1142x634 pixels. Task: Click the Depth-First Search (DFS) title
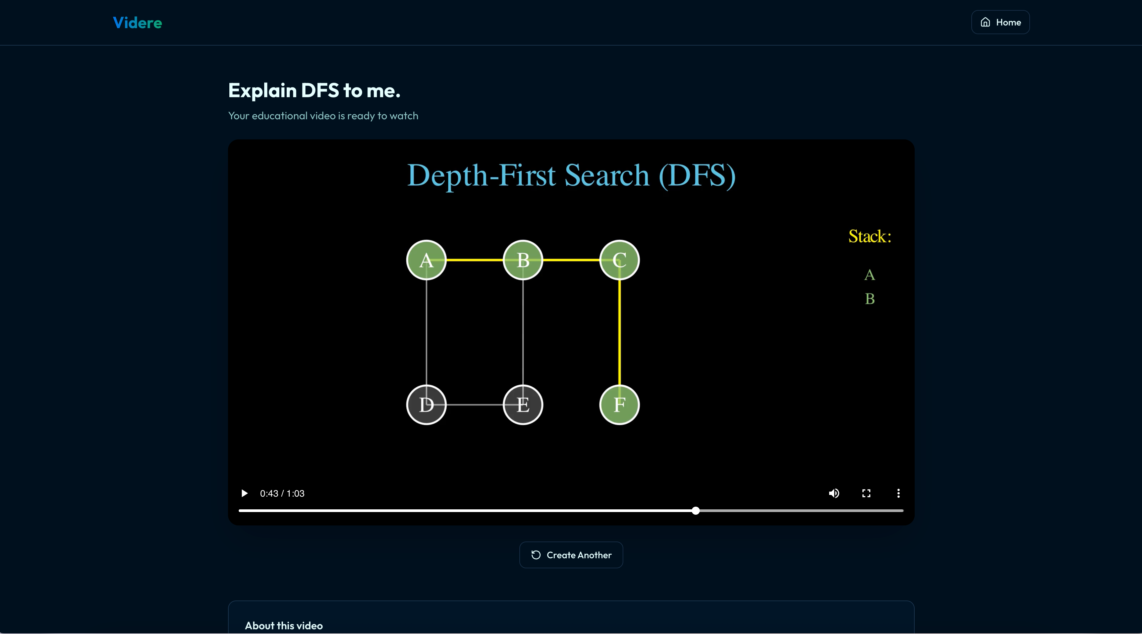point(571,175)
